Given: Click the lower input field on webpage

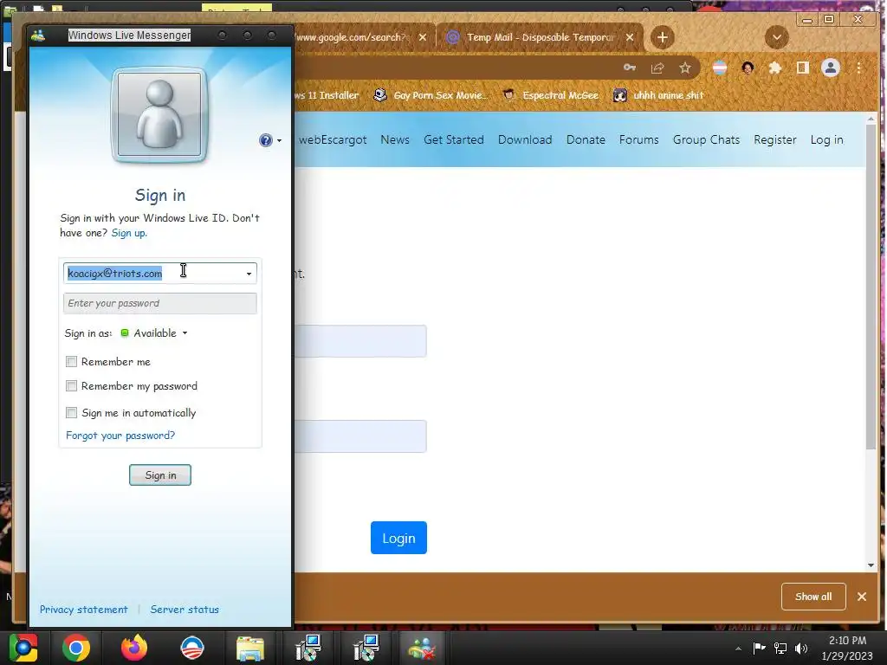Looking at the screenshot, I should click(360, 436).
